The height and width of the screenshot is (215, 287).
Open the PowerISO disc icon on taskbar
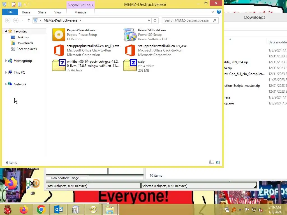pyautogui.click(x=93, y=209)
